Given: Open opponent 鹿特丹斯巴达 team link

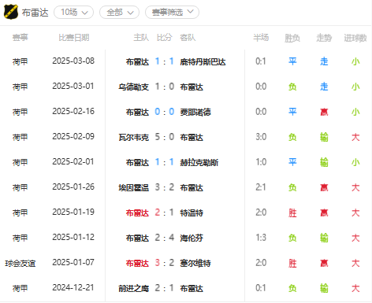Looking at the screenshot, I should 203,62.
